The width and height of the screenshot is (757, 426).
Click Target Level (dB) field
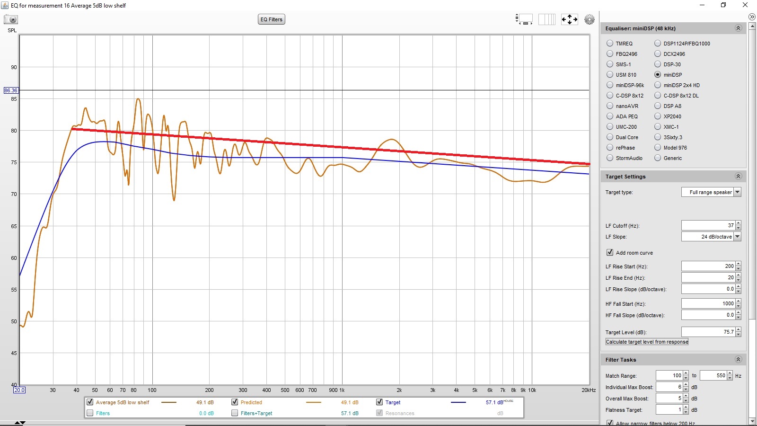[708, 332]
